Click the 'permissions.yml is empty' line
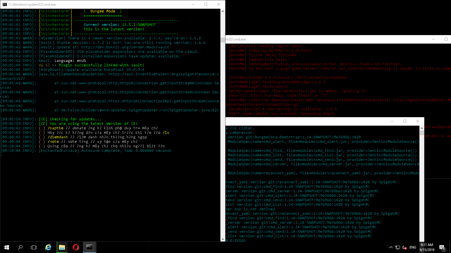This screenshot has width=451, height=253. point(297,91)
